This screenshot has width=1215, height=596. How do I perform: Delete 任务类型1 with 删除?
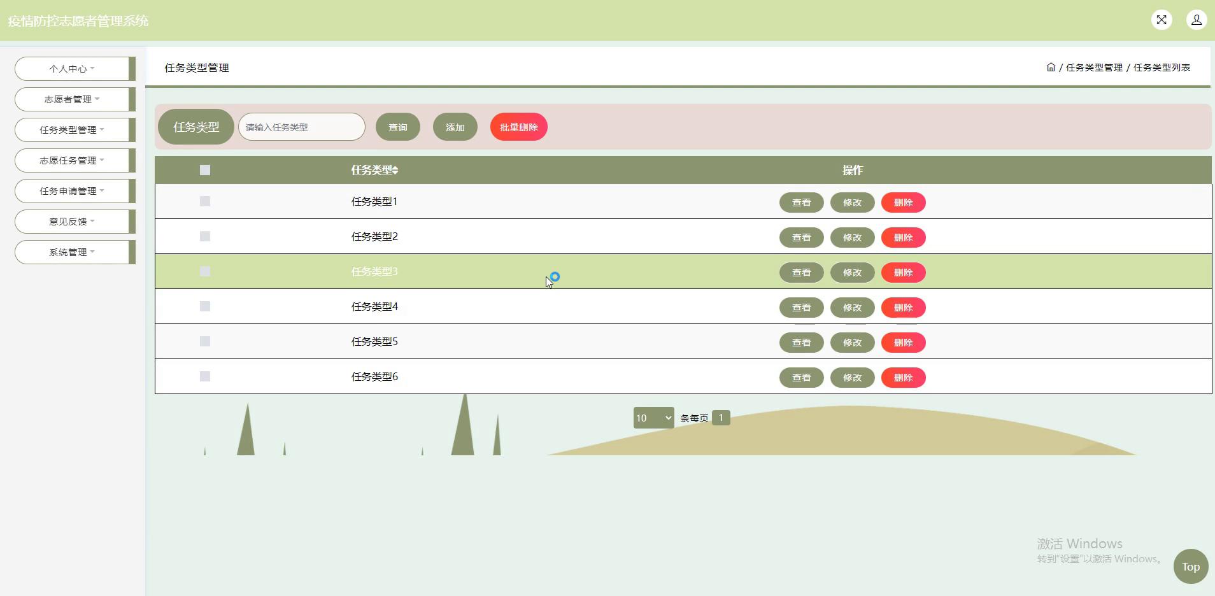pos(904,202)
